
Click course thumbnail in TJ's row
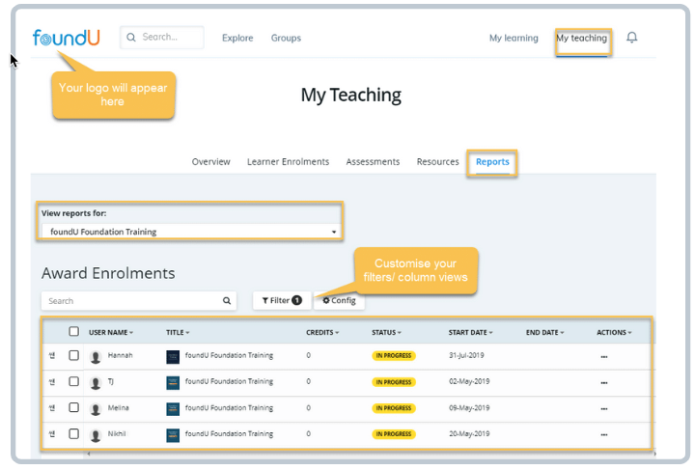[x=173, y=382]
